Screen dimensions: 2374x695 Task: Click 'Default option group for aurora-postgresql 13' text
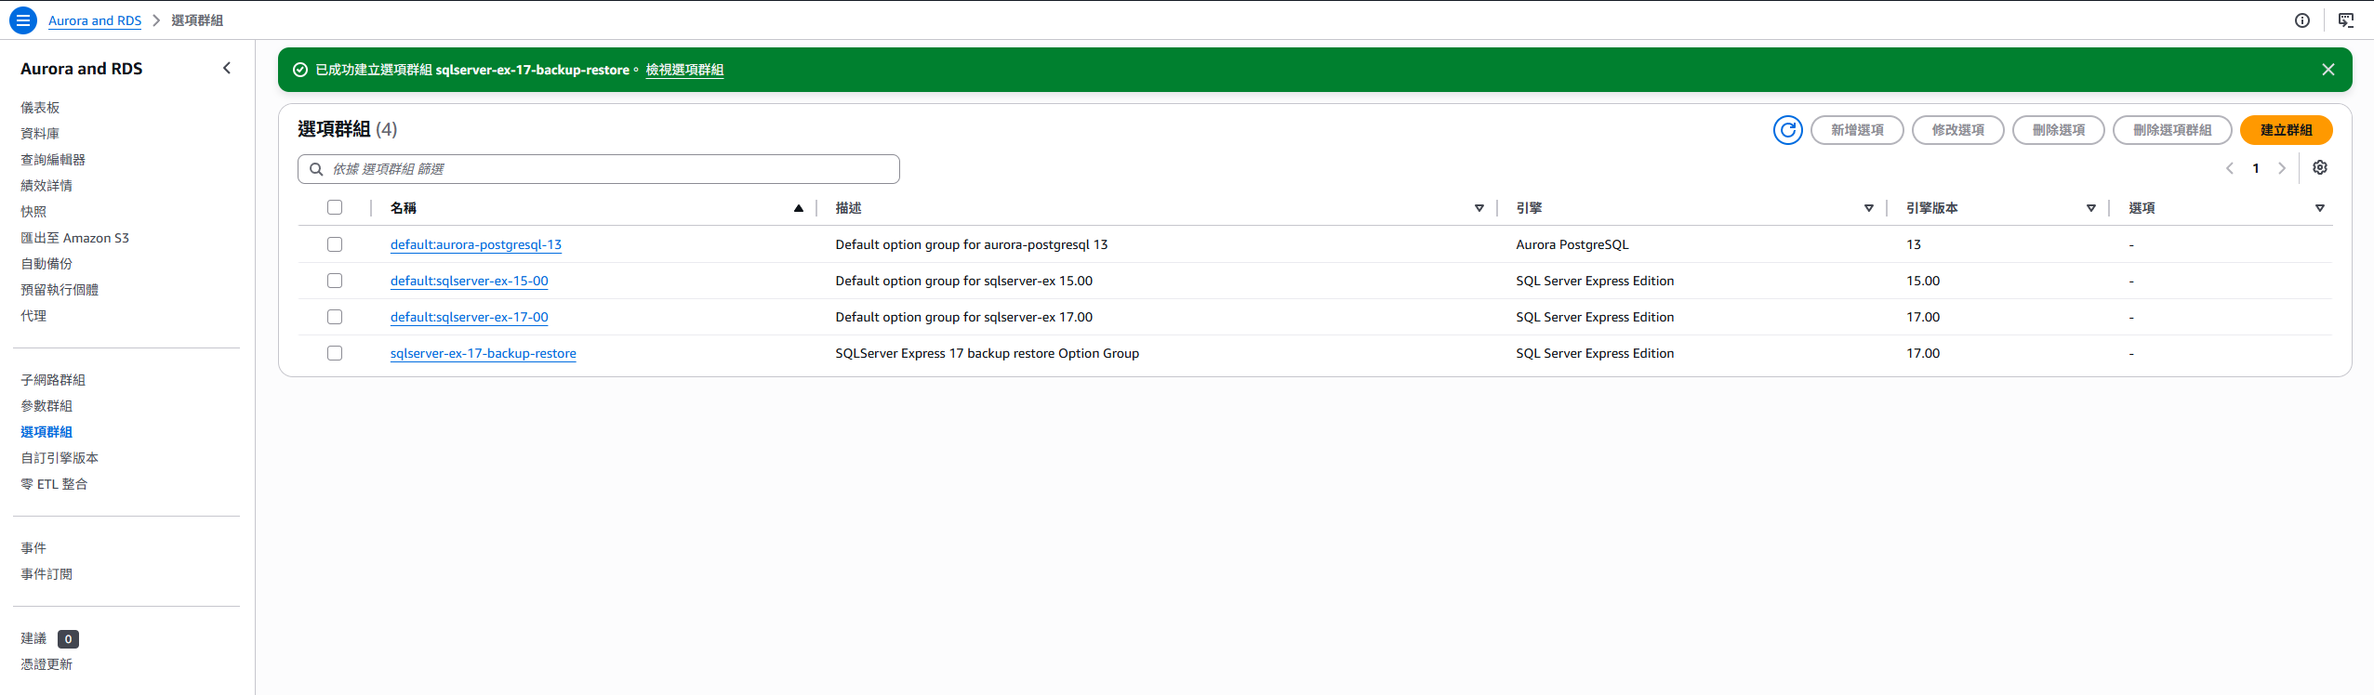point(972,244)
